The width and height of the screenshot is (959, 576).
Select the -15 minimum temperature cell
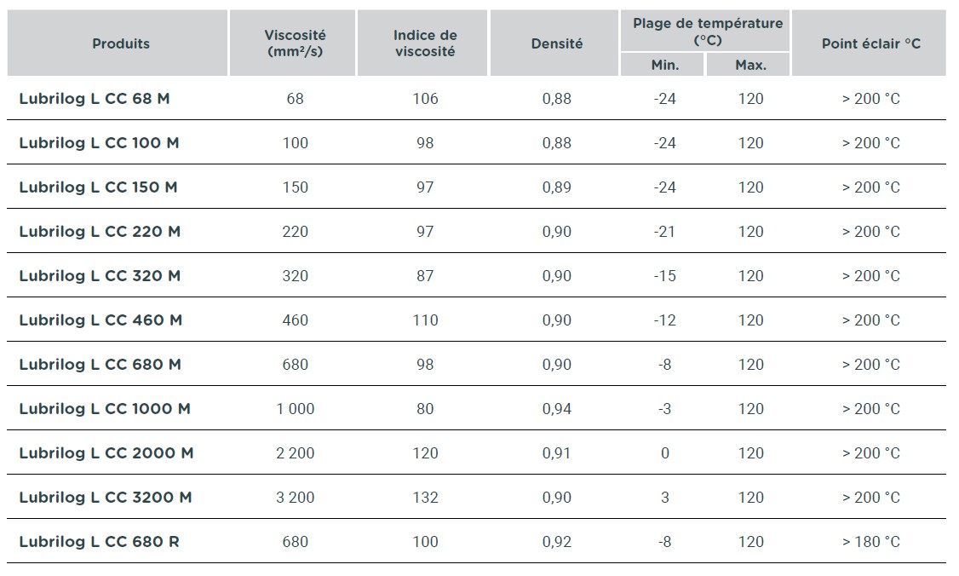click(665, 276)
